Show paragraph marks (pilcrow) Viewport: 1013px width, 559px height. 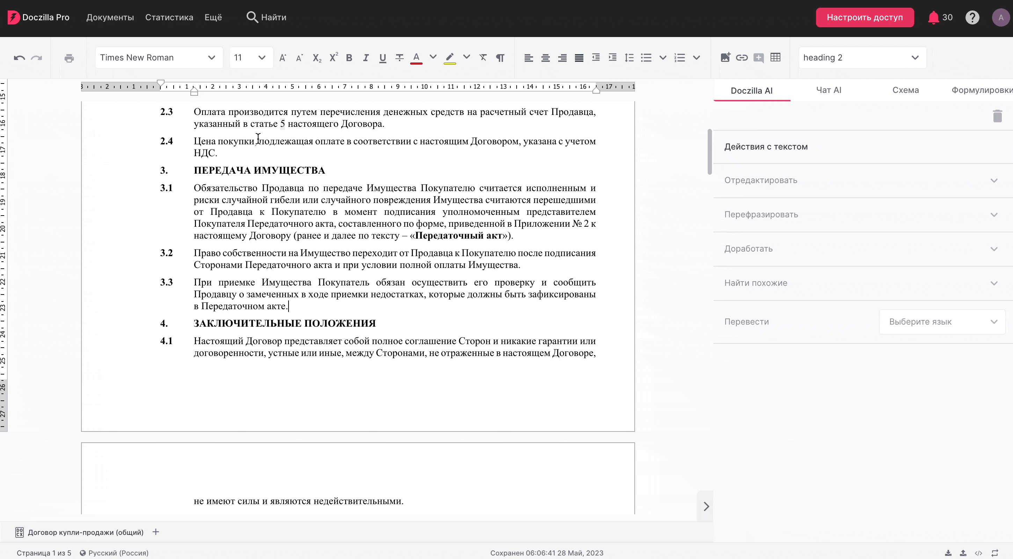pos(500,58)
